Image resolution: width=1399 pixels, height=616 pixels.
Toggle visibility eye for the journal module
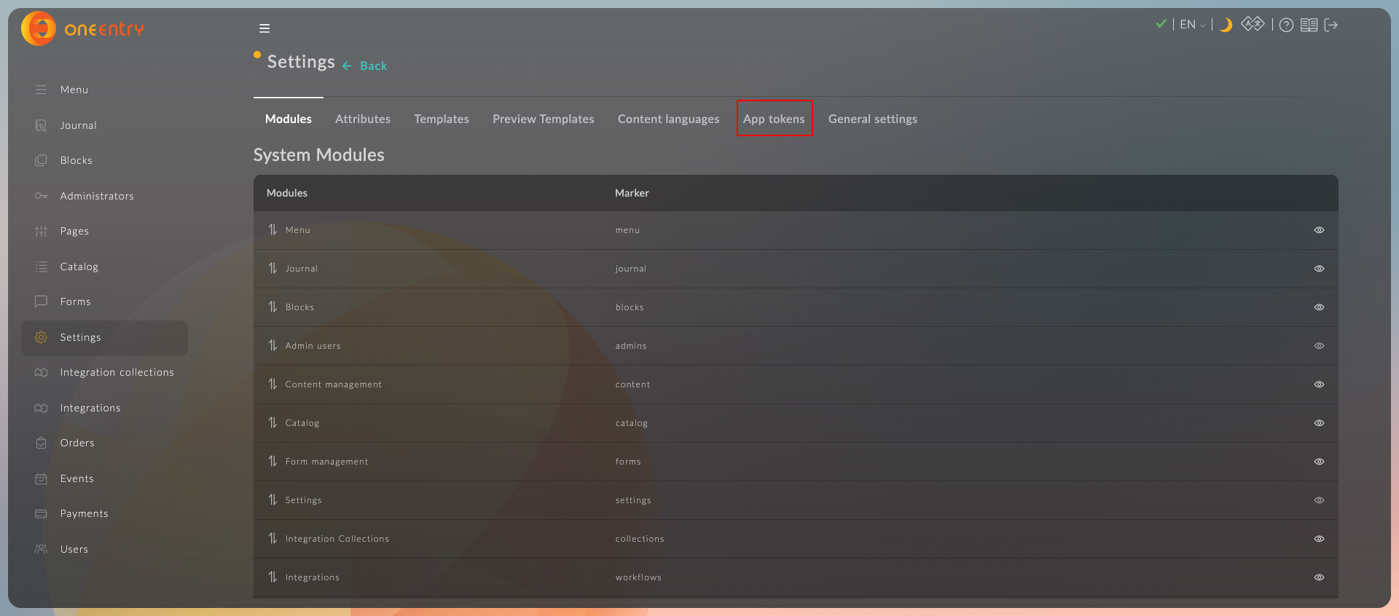(1319, 269)
